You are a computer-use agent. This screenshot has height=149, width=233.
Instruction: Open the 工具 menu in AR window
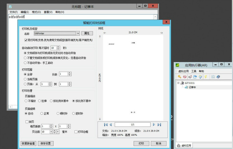[194, 71]
